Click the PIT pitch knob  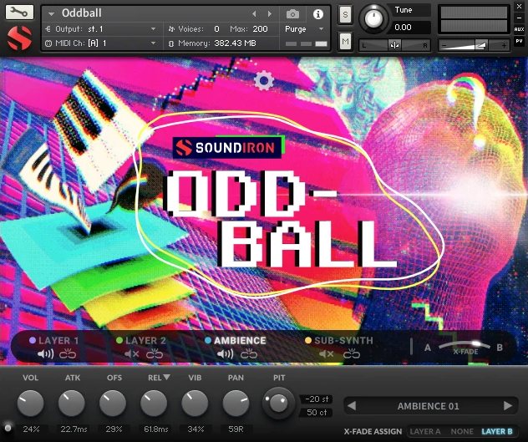coord(278,403)
